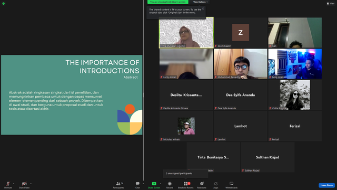Click the muted mic icon by Ferizal
Viewport: 337px width, 190px height.
click(270, 139)
